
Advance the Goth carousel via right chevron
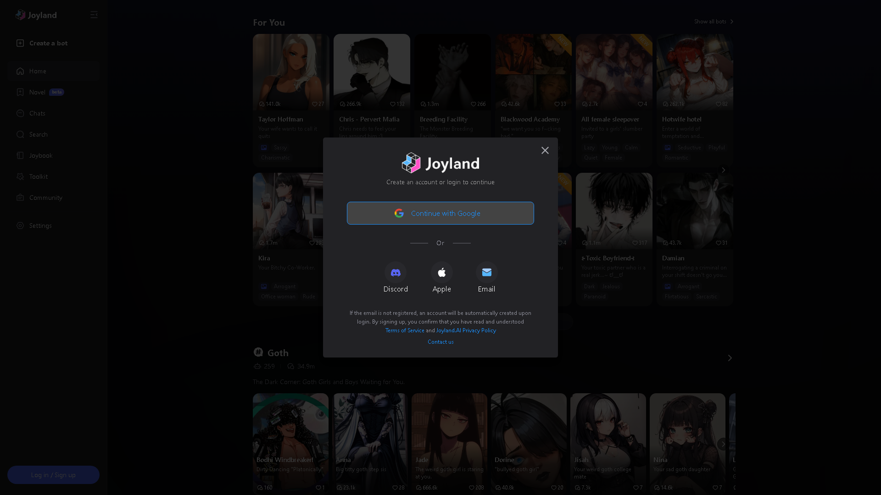point(730,358)
